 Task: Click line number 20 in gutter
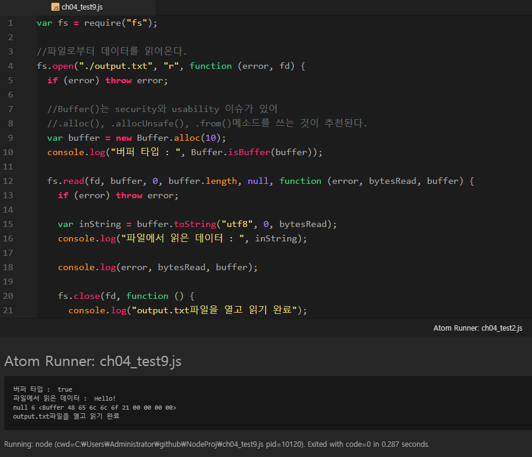[x=8, y=296]
